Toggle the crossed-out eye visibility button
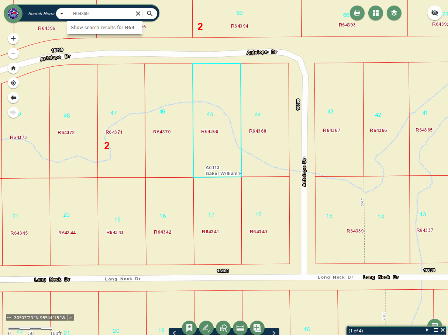Screen dimensions: 448x335 coord(435,13)
